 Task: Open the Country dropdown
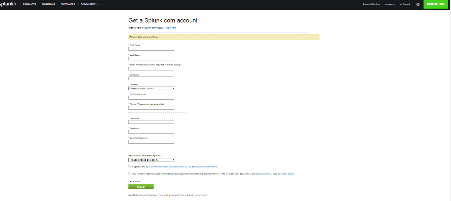click(152, 88)
